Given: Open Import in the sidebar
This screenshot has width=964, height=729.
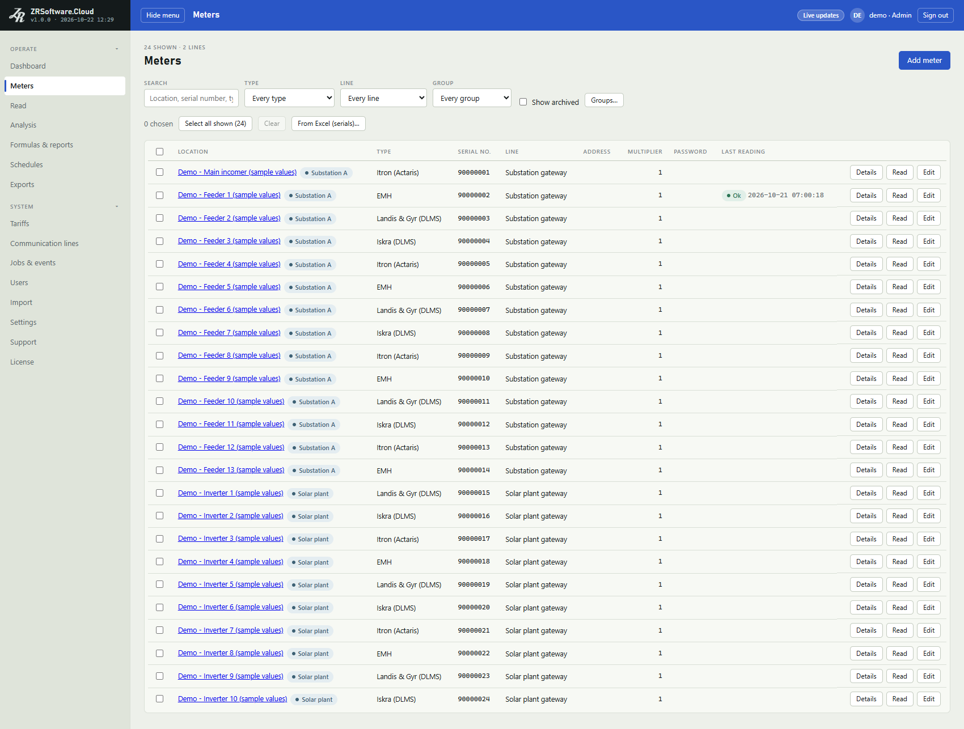Looking at the screenshot, I should pos(65,303).
